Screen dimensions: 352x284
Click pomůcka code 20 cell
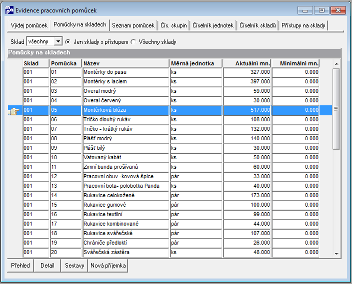click(66, 252)
